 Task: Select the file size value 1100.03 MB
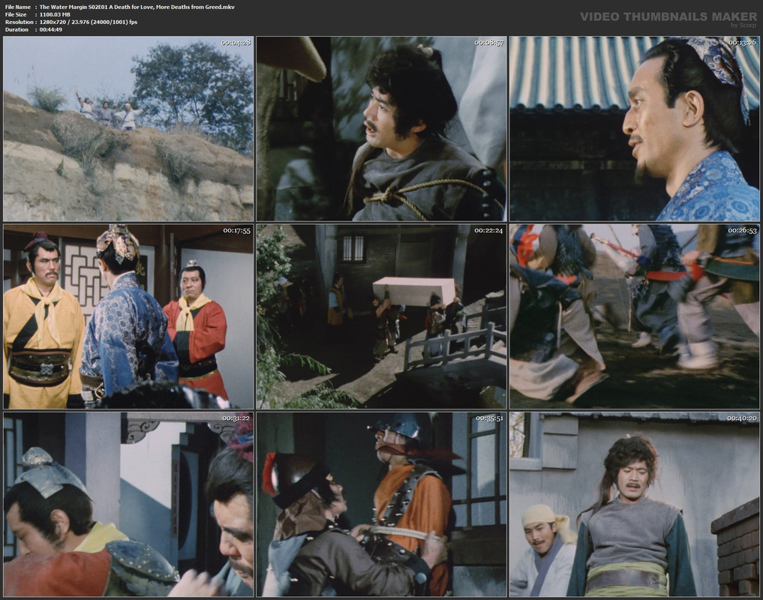(x=55, y=14)
